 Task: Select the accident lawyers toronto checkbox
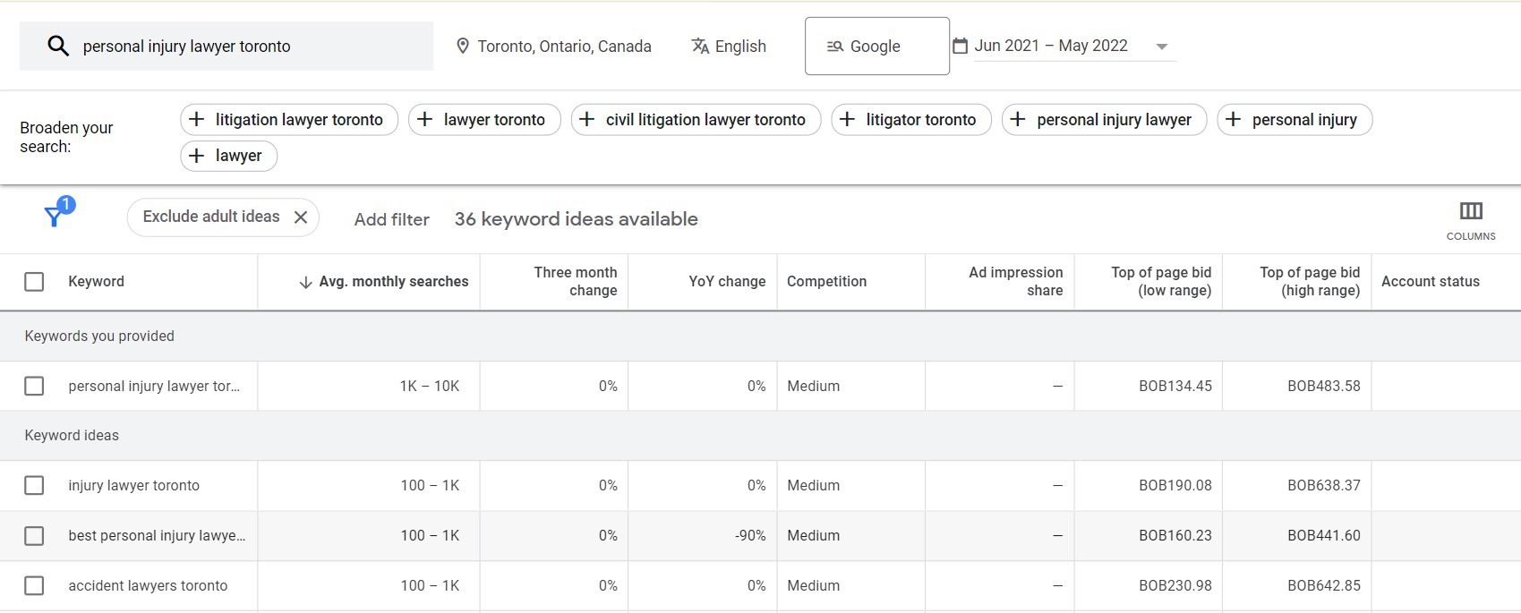34,586
